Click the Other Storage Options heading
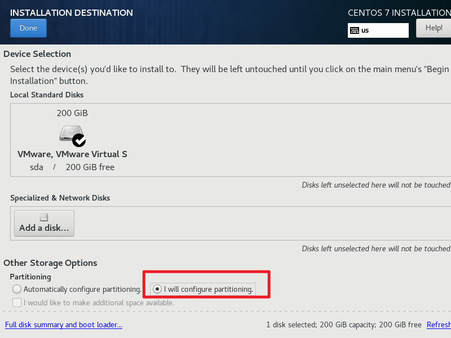Viewport: 451px width, 338px height. coord(50,263)
